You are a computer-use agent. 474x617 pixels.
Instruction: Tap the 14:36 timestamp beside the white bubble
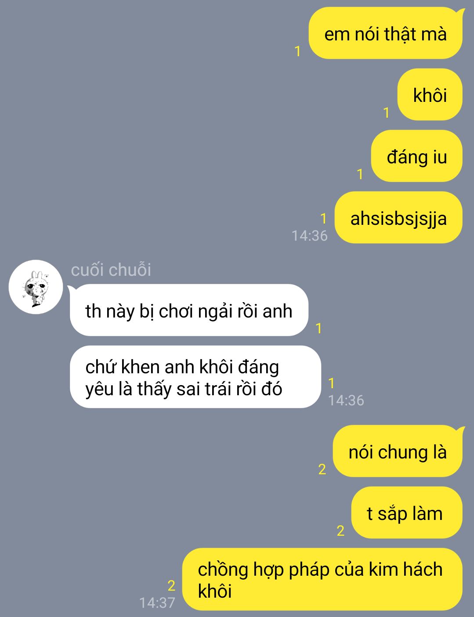pyautogui.click(x=346, y=401)
